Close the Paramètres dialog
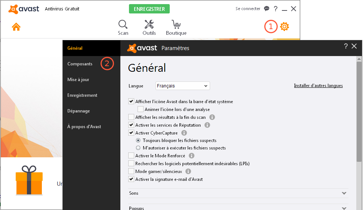Image resolution: width=363 pixels, height=210 pixels. (354, 46)
